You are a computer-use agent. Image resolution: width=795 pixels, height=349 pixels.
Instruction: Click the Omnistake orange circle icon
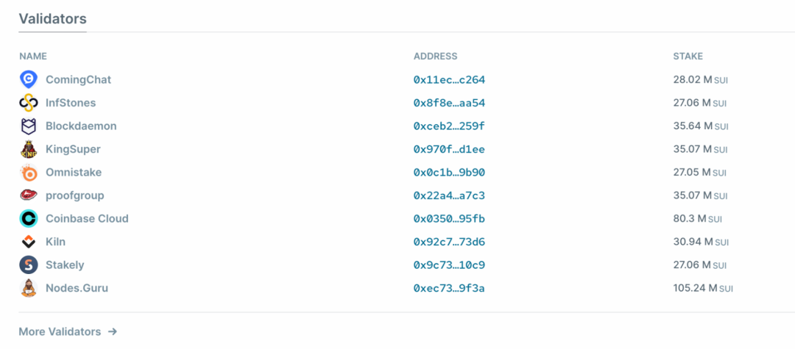coord(29,173)
